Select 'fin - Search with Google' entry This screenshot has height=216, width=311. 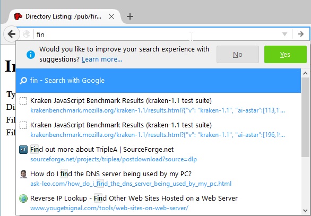point(158,81)
